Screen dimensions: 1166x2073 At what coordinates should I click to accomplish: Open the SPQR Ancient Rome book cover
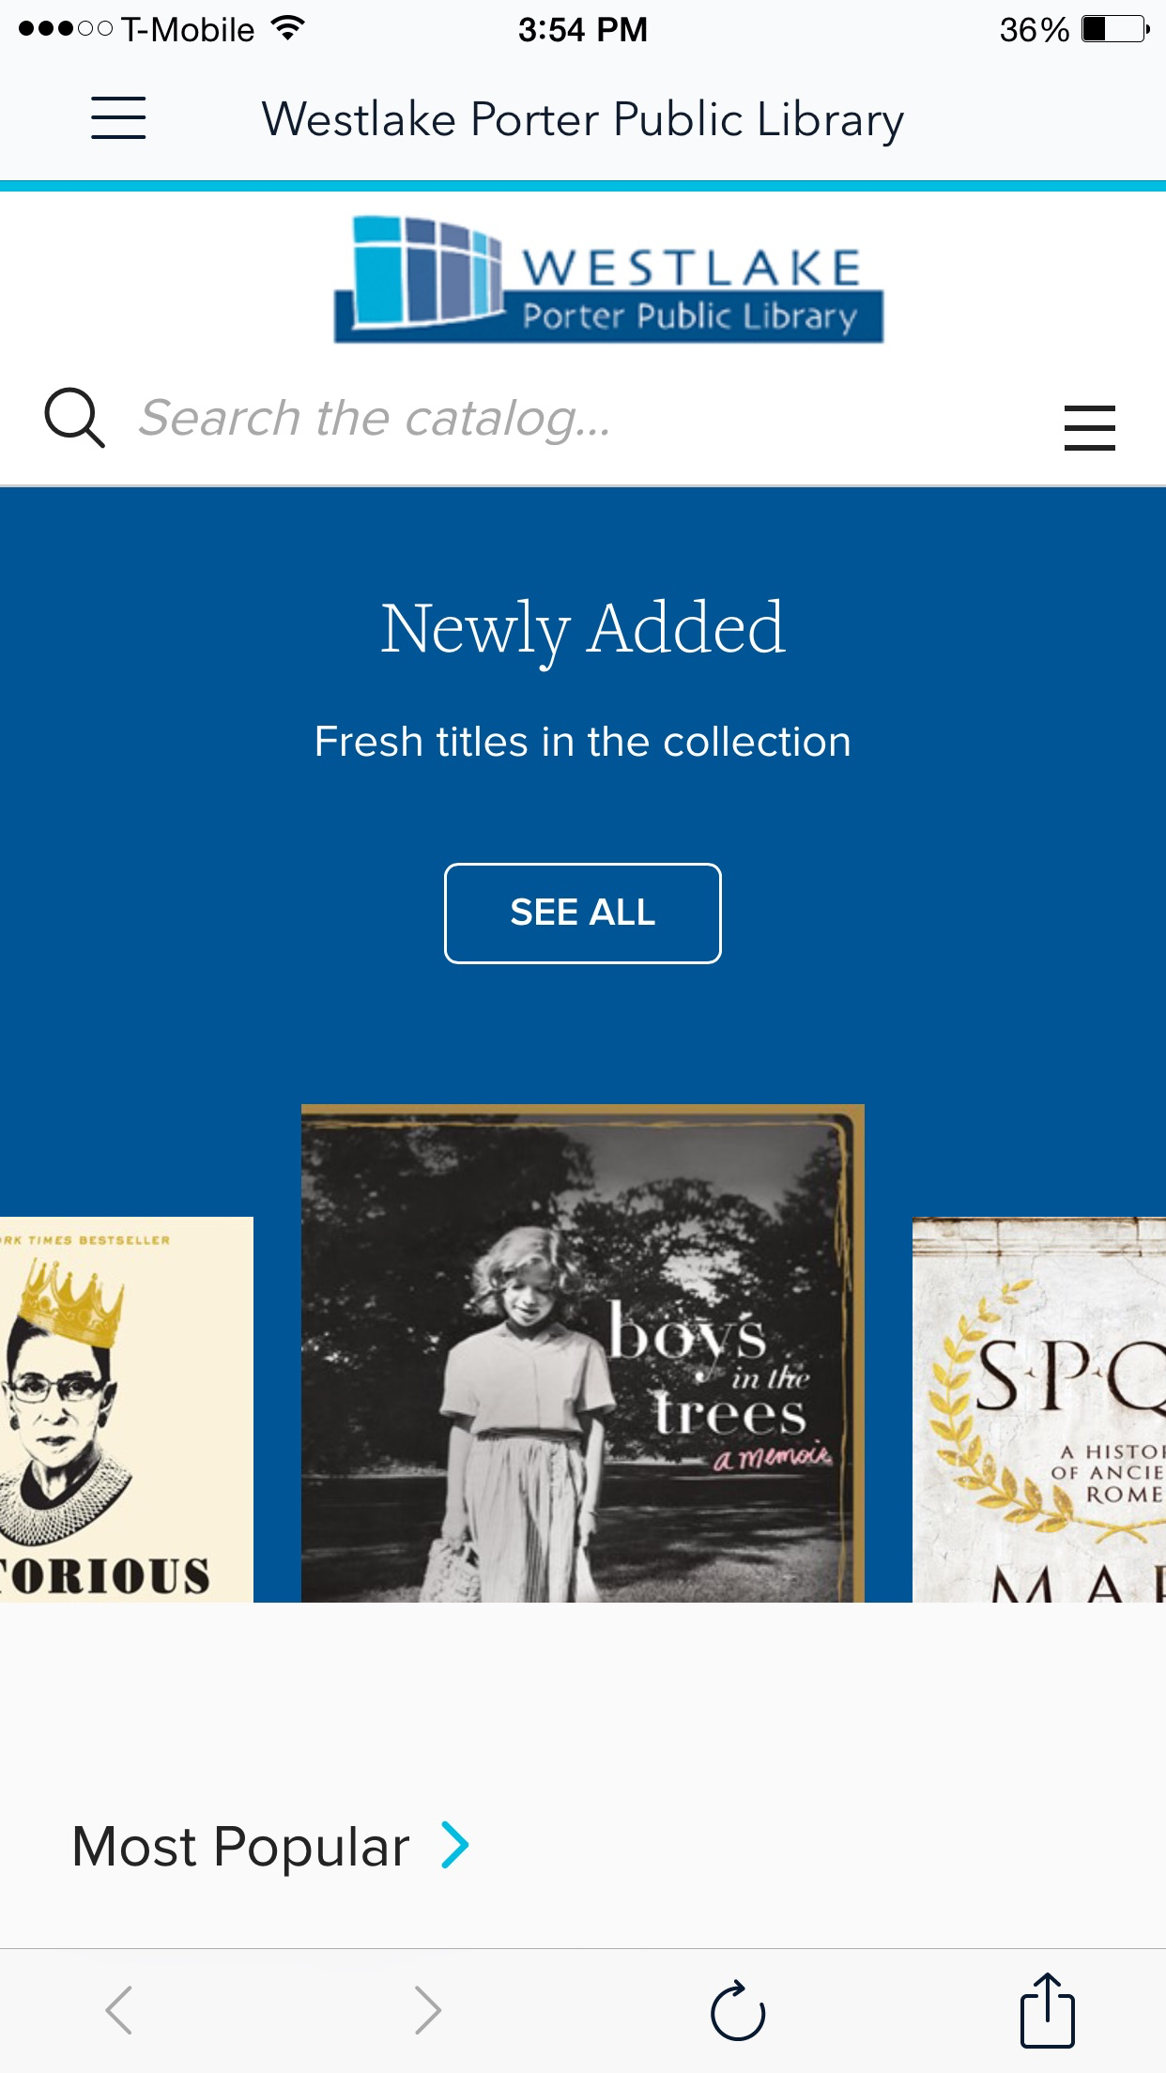click(1038, 1408)
